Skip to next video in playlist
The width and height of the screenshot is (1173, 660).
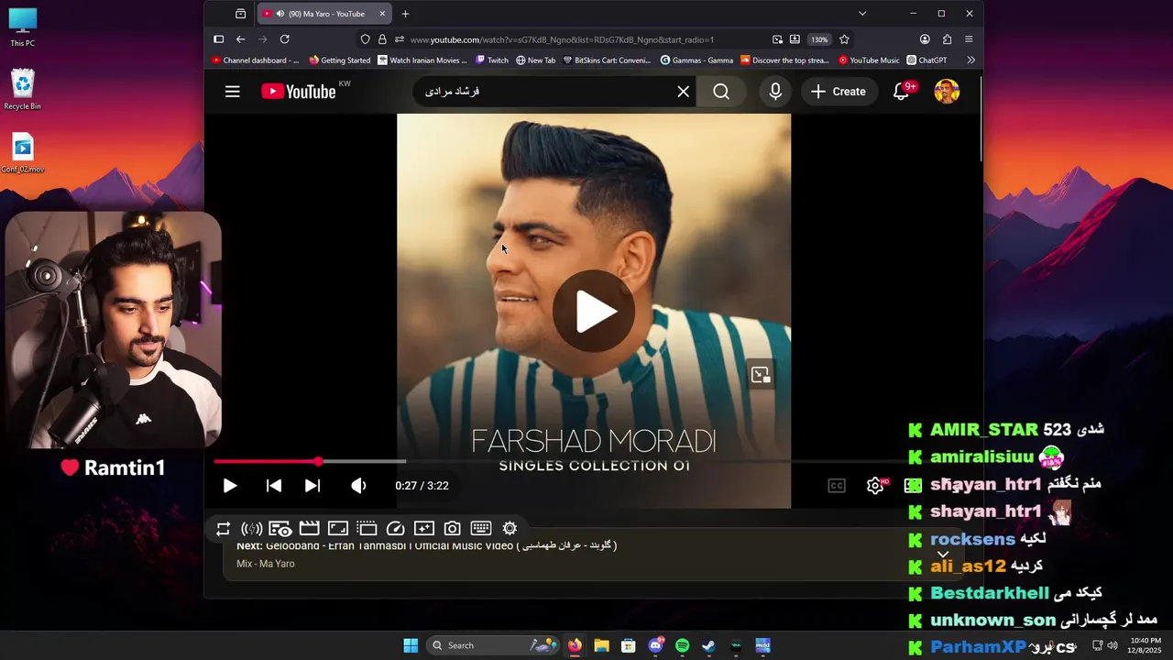click(x=312, y=486)
